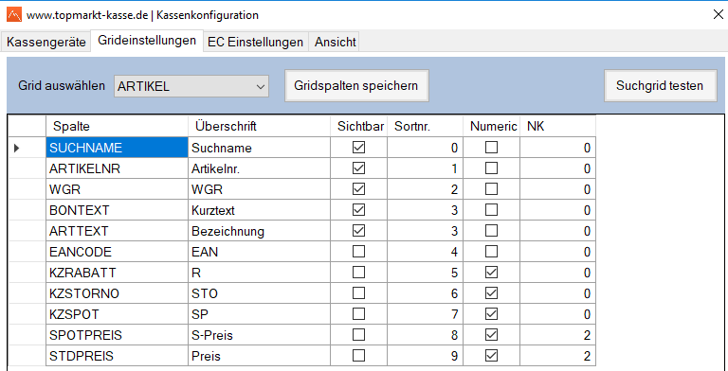Click the Gridspalten speichern button
Image resolution: width=728 pixels, height=371 pixels.
click(356, 86)
